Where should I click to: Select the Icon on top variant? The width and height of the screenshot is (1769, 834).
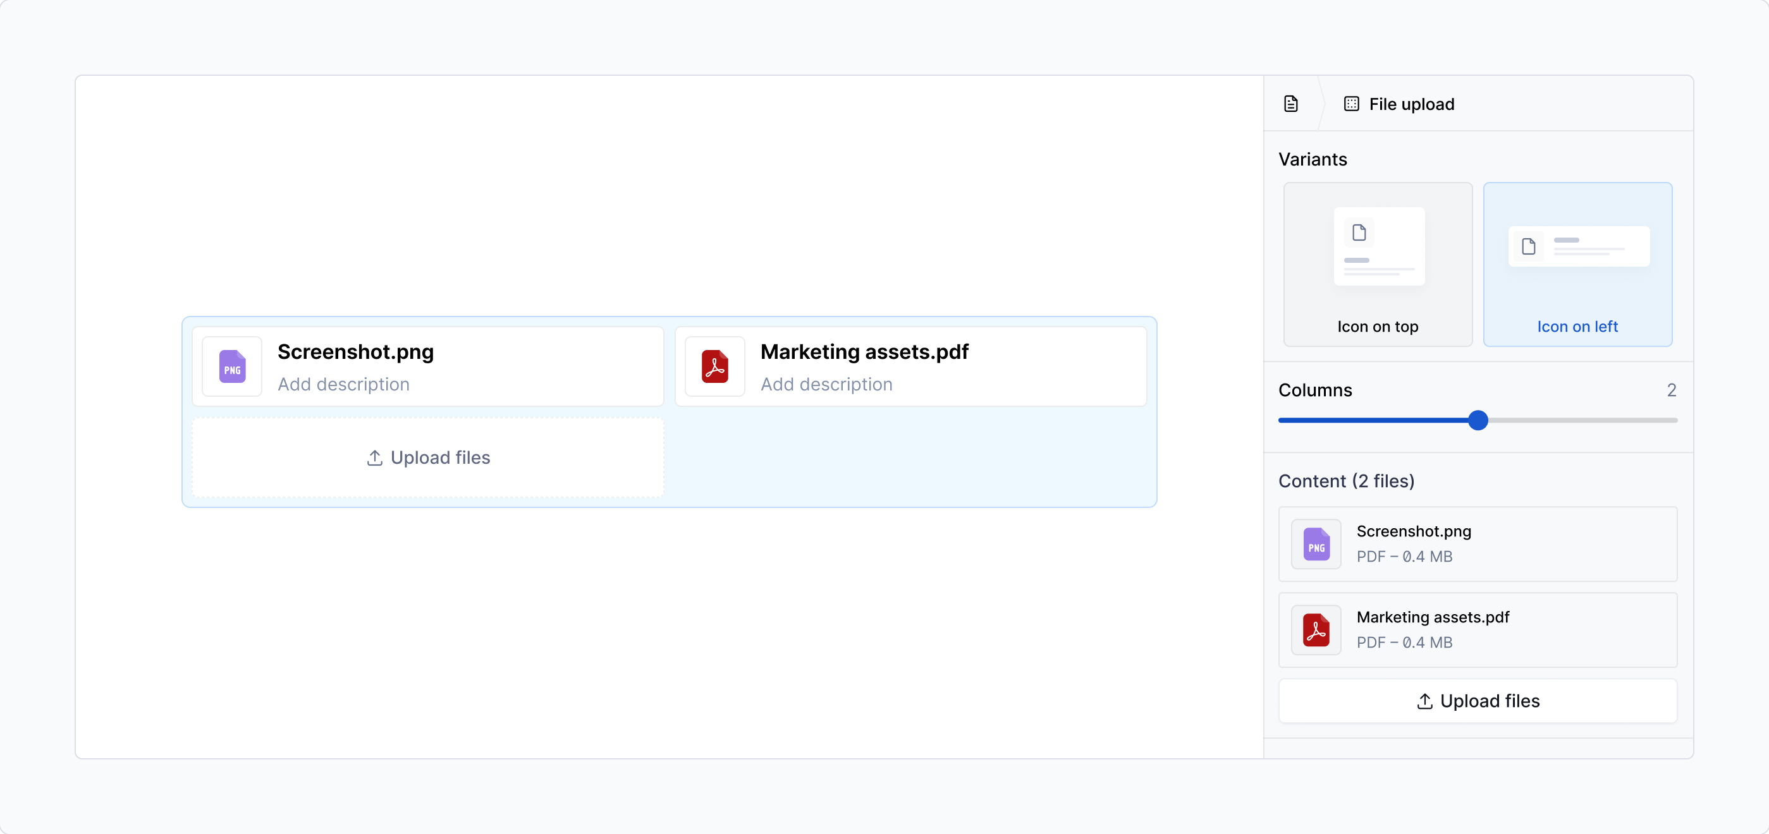point(1378,264)
